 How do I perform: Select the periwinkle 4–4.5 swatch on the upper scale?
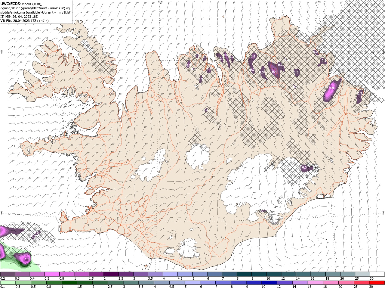click(170, 274)
